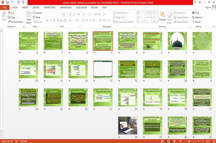Switch to Slide Sorter view icon in status bar

click(x=168, y=141)
